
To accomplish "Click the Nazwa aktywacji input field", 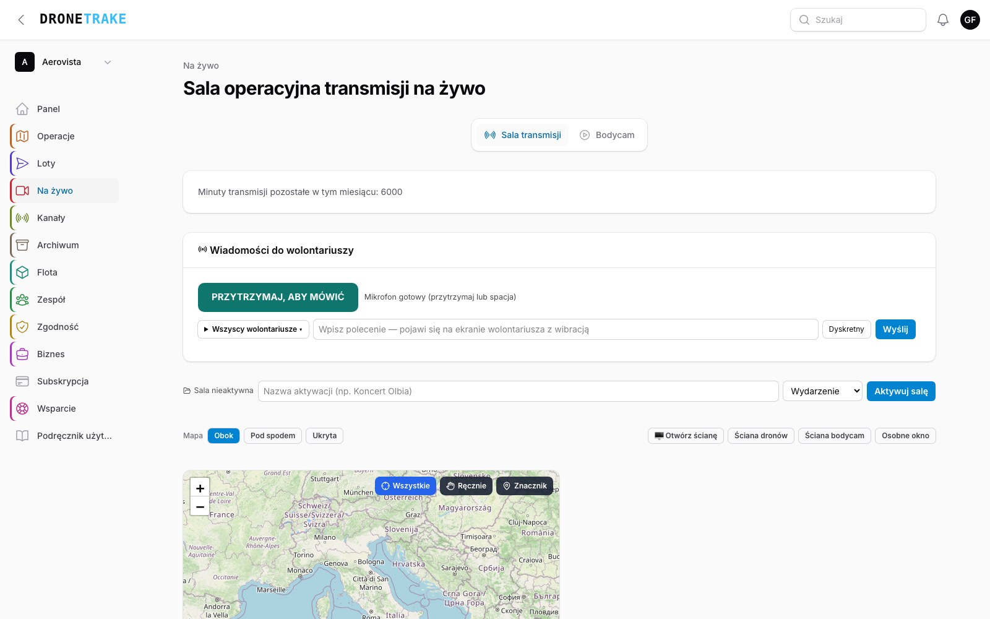I will pos(518,391).
